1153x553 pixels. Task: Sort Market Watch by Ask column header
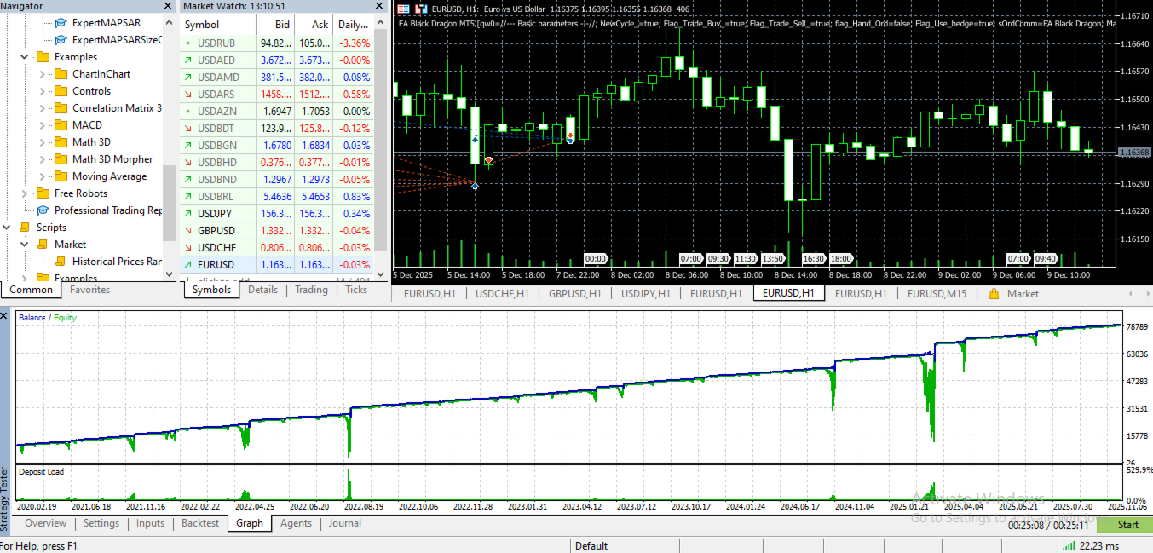pyautogui.click(x=313, y=25)
